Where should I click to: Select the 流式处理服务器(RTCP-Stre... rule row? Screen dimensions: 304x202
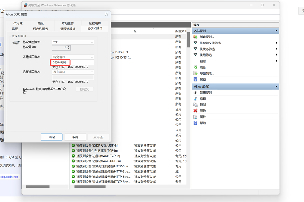click(129, 182)
